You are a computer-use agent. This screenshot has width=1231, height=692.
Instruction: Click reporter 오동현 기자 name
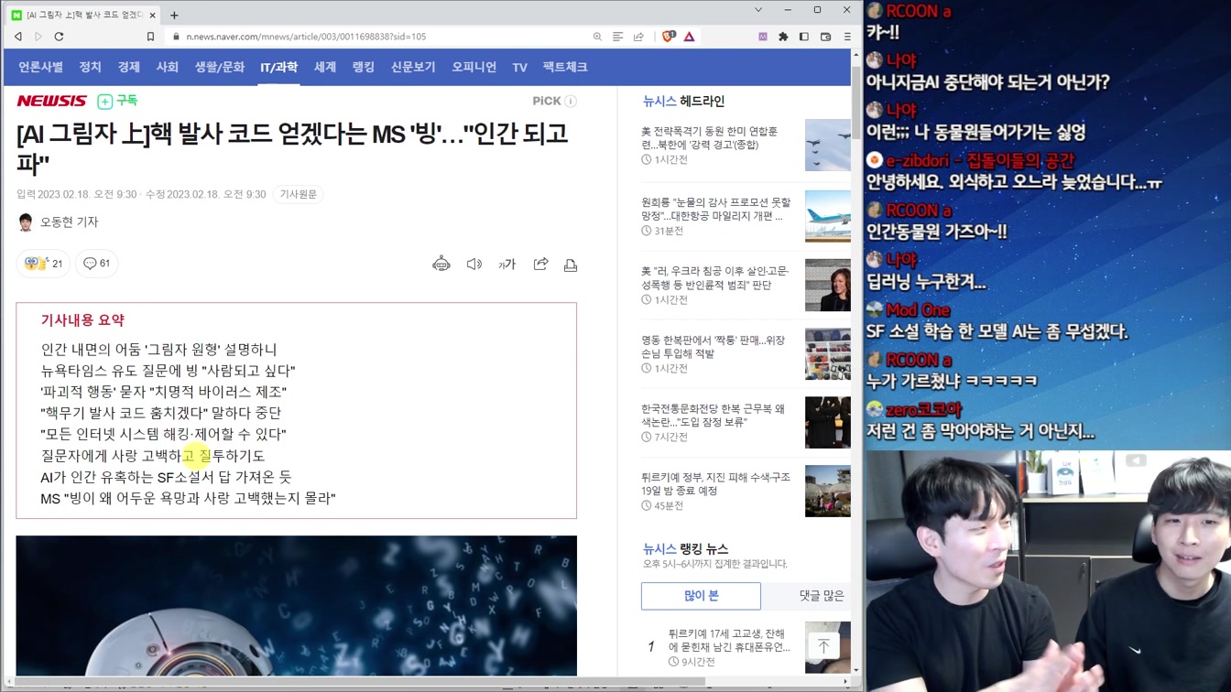[69, 222]
